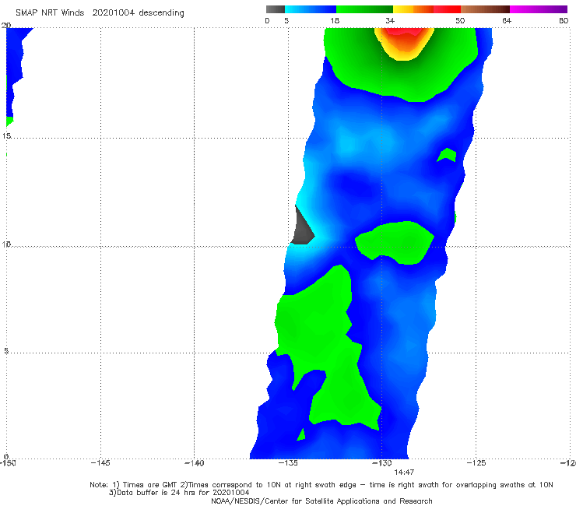
Task: Click the latitude label '10'
Action: [x=6, y=244]
